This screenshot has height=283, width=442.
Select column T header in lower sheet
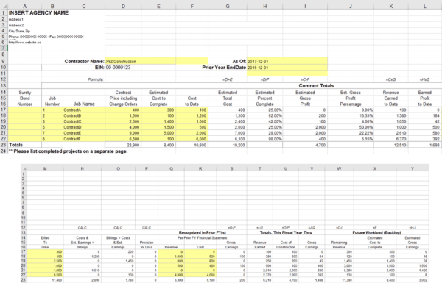(x=259, y=168)
